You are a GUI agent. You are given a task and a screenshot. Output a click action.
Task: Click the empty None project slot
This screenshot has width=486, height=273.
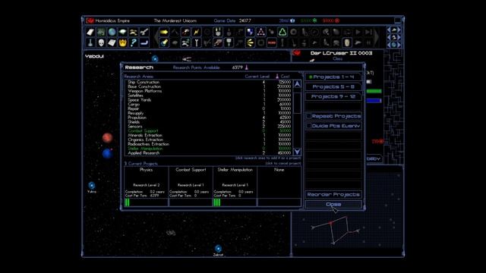click(x=279, y=183)
